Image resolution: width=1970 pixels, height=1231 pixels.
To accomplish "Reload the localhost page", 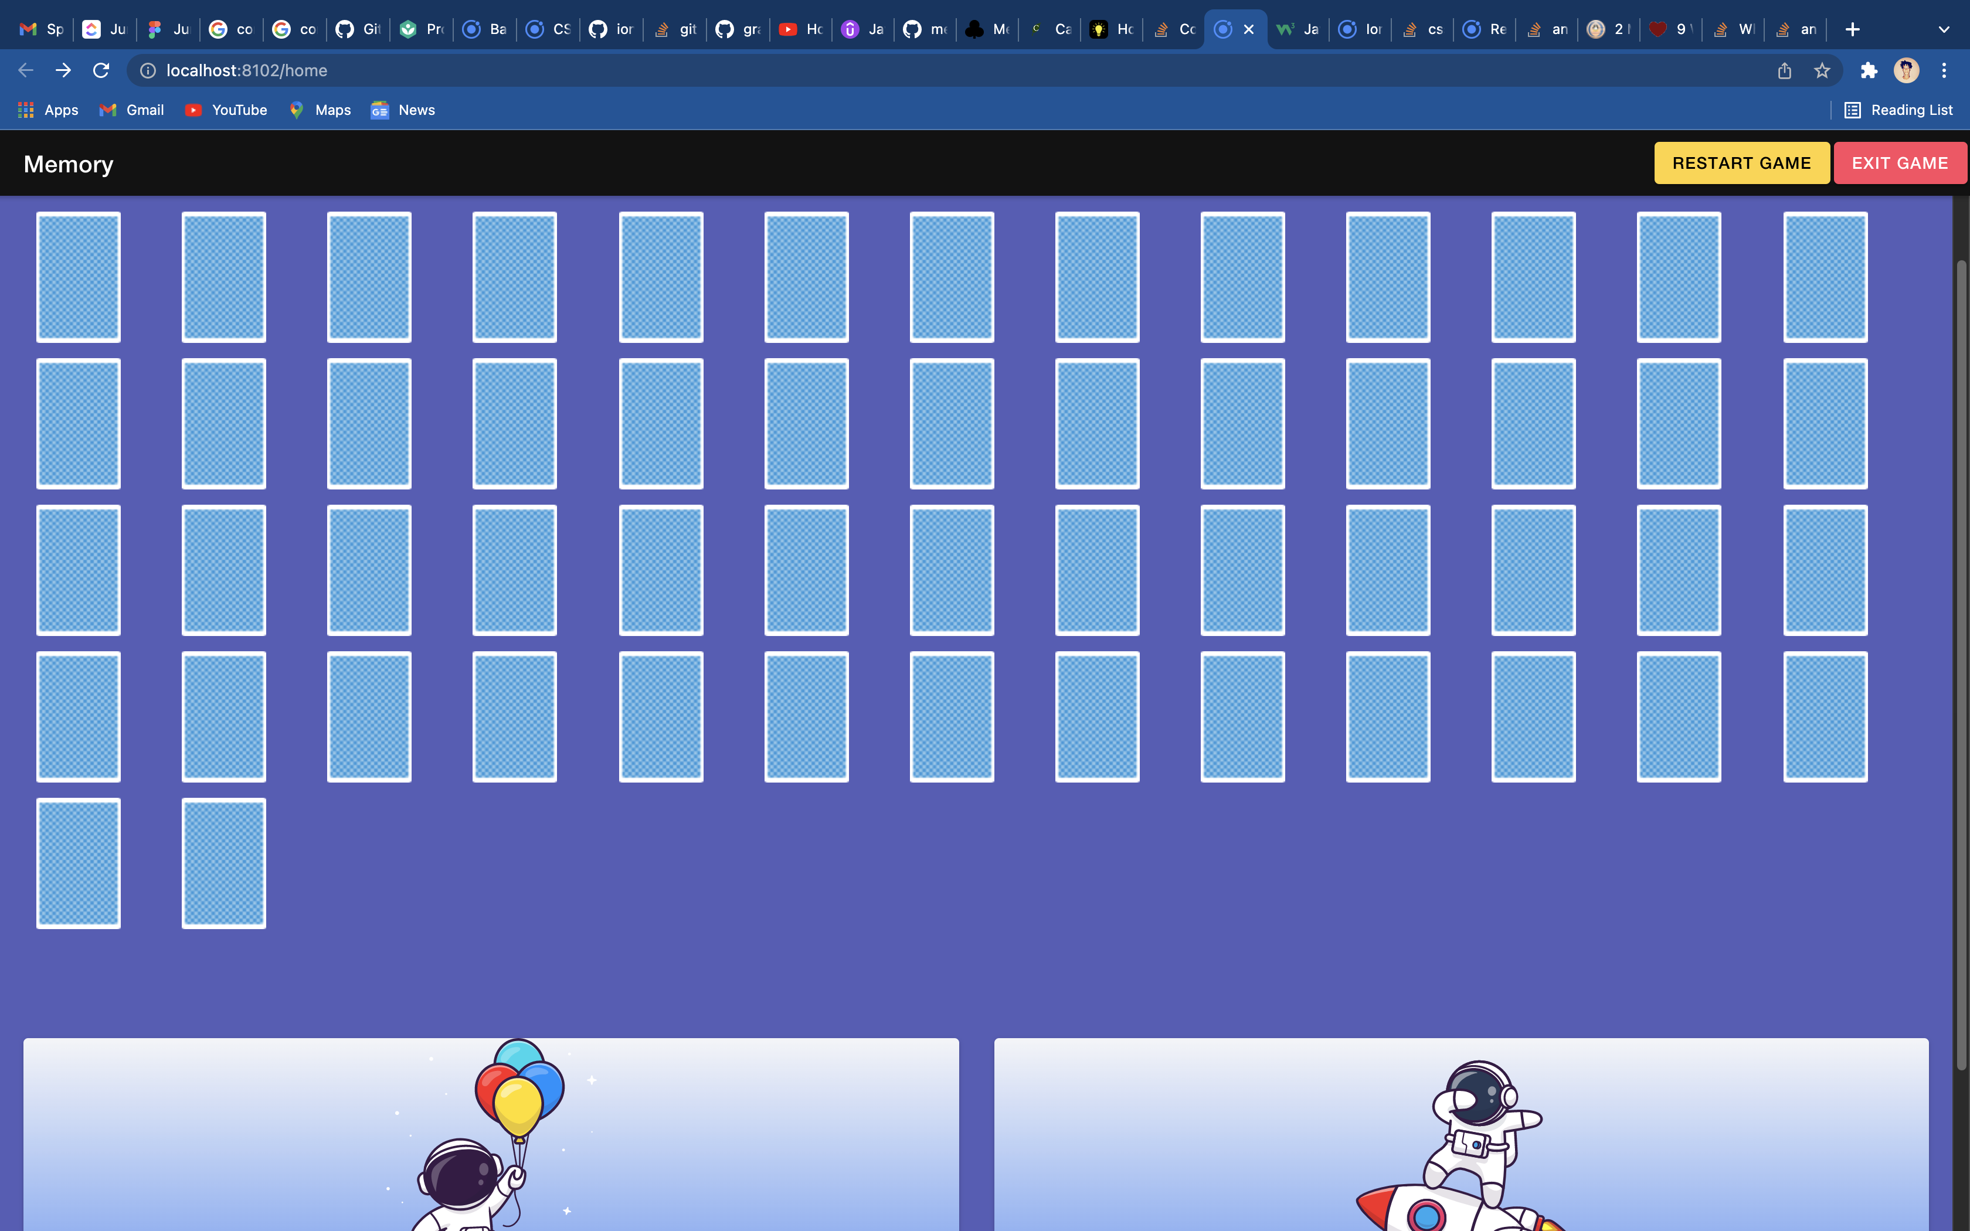I will tap(101, 71).
